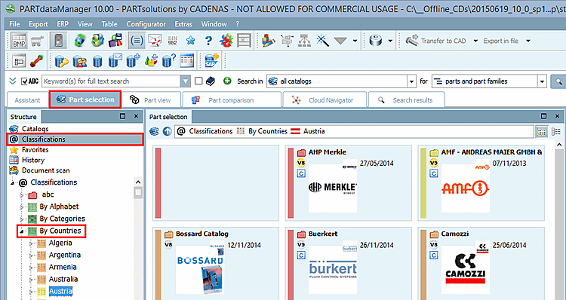
Task: Open the Buerkert catalog thumbnail
Action: [333, 267]
